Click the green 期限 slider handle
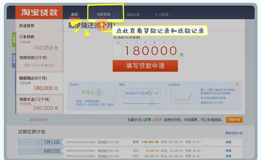Viewport: 261px width, 160px height. tap(152, 103)
